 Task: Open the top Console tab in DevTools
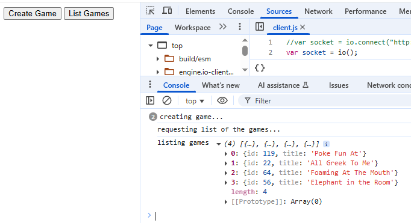(240, 11)
